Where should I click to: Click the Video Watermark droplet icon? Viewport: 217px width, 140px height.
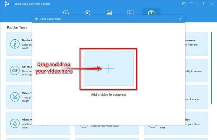click(x=15, y=123)
